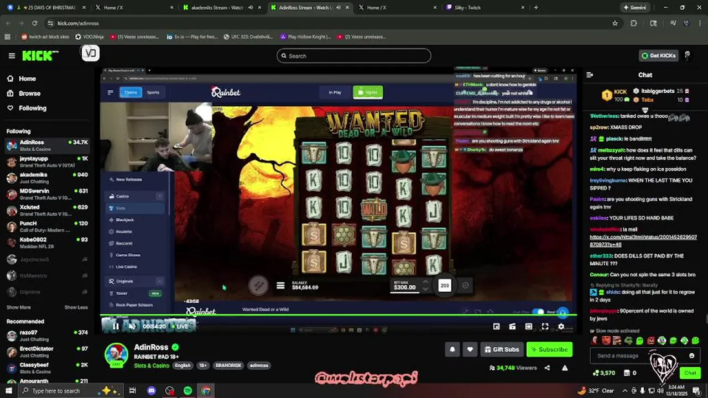The height and width of the screenshot is (398, 708).
Task: Click the green Subscribe button
Action: 549,349
